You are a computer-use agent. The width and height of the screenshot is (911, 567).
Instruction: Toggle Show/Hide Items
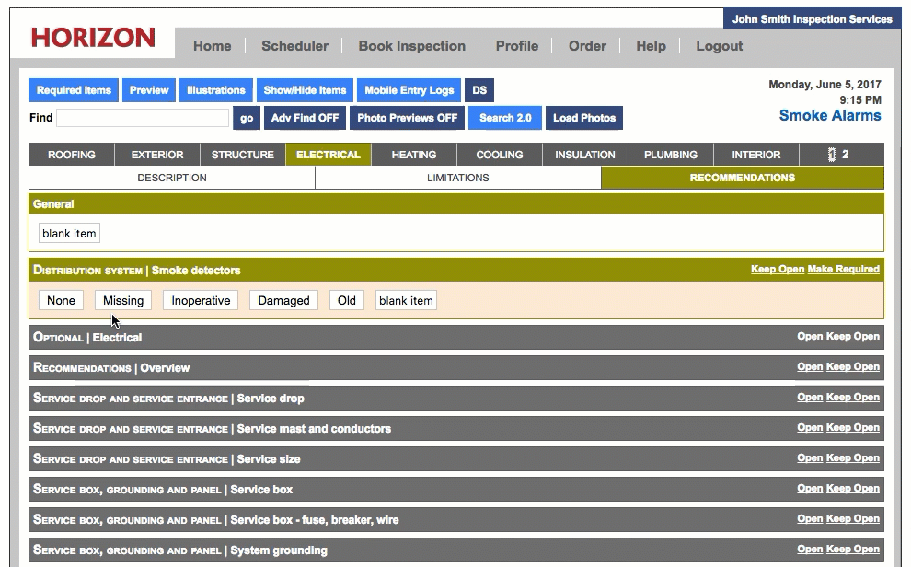[x=305, y=90]
